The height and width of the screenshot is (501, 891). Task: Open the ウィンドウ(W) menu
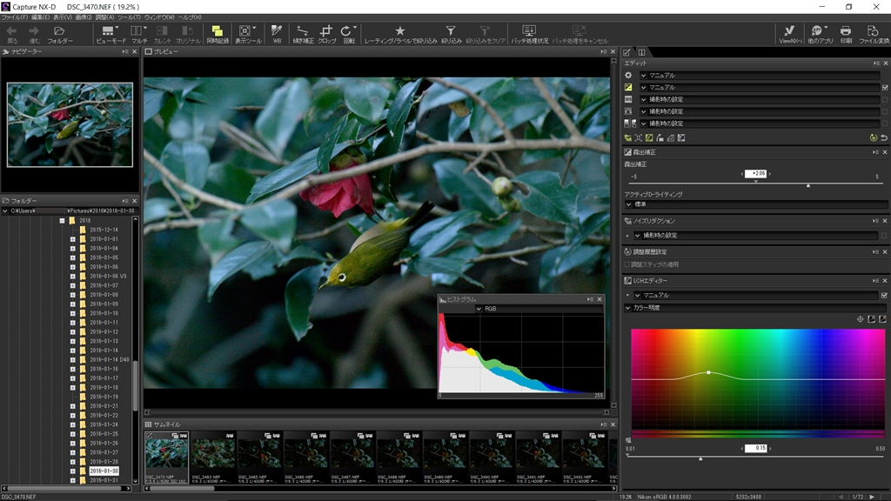158,17
